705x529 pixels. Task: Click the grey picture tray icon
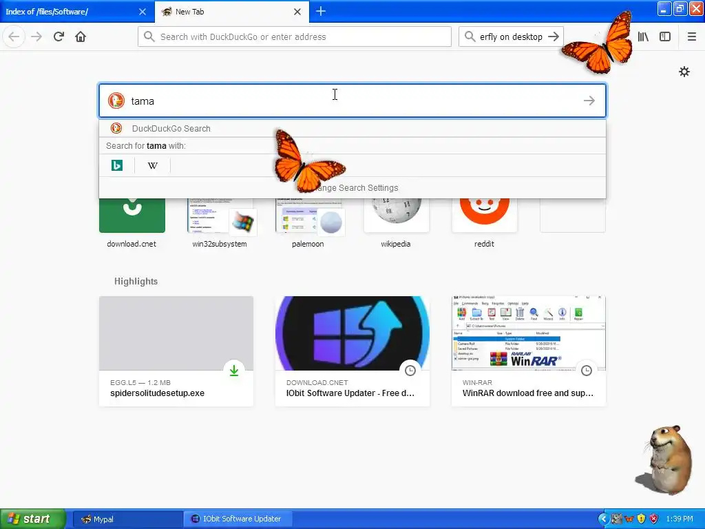[x=616, y=519]
